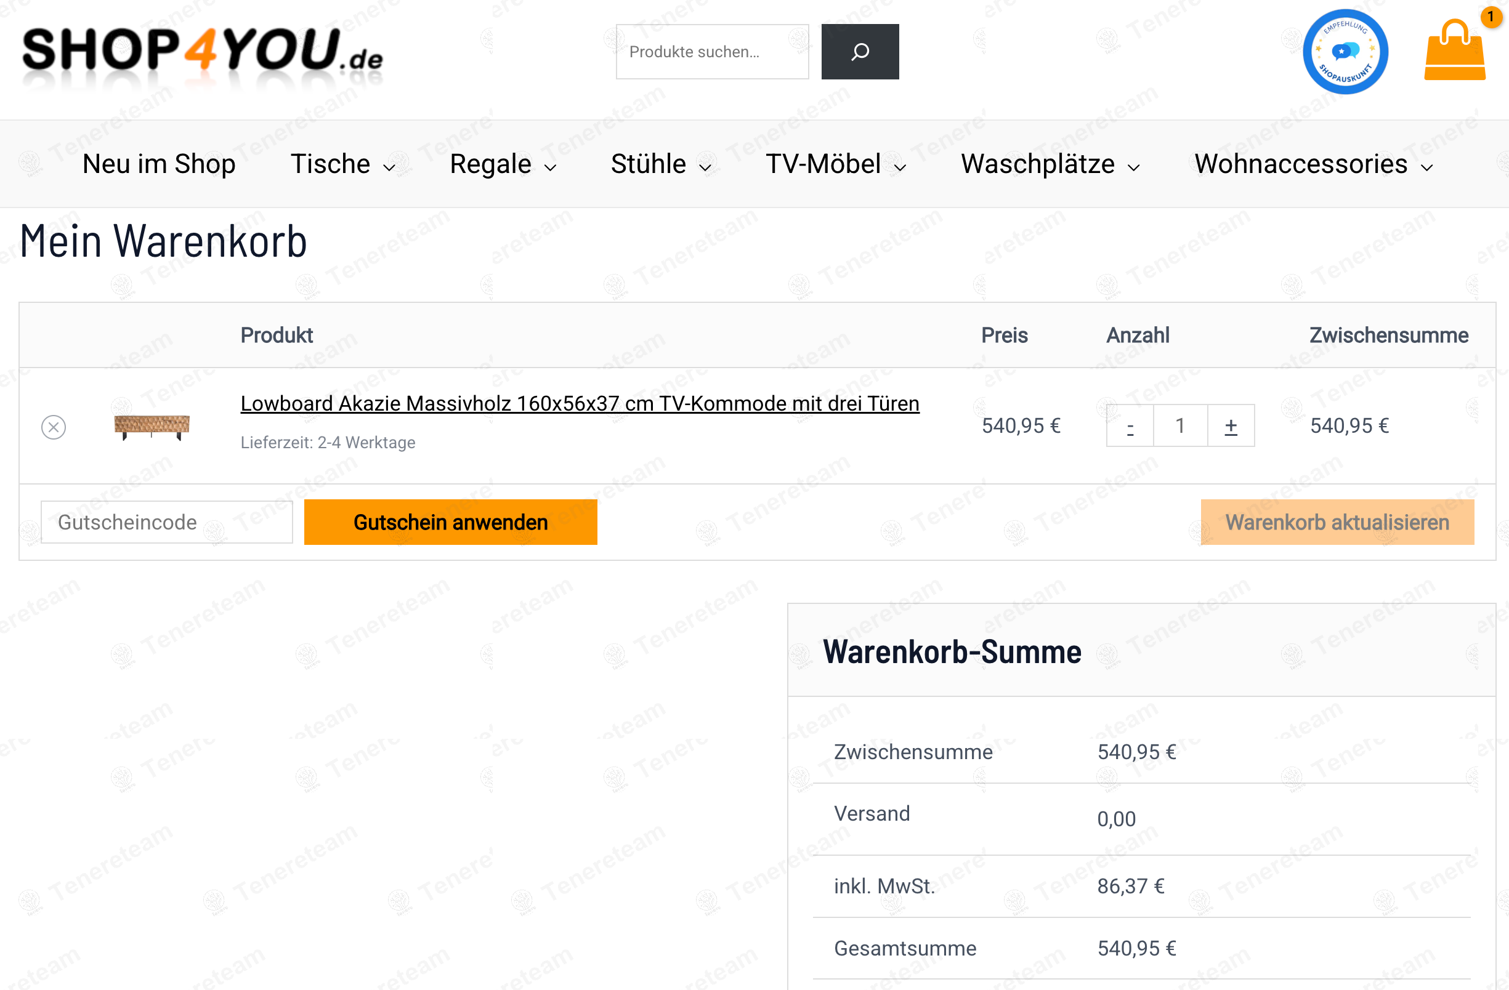Click the inkl. MwSt. label
Screen dimensions: 1509x990
(884, 887)
